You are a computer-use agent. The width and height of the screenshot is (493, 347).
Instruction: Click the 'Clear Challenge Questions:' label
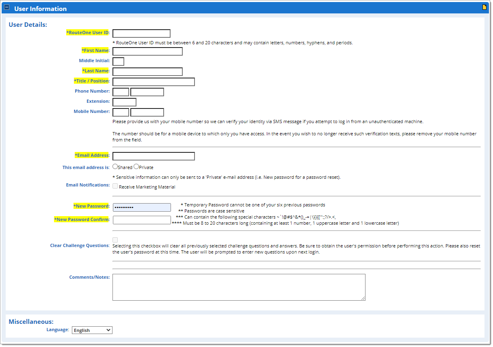pyautogui.click(x=80, y=245)
